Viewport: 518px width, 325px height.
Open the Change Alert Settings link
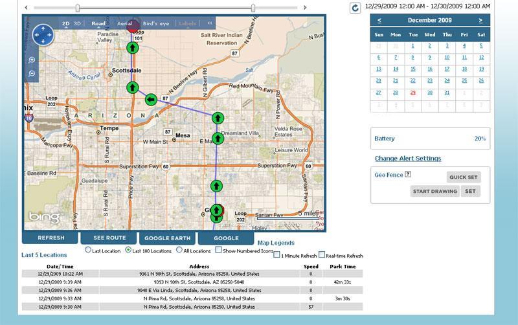408,159
